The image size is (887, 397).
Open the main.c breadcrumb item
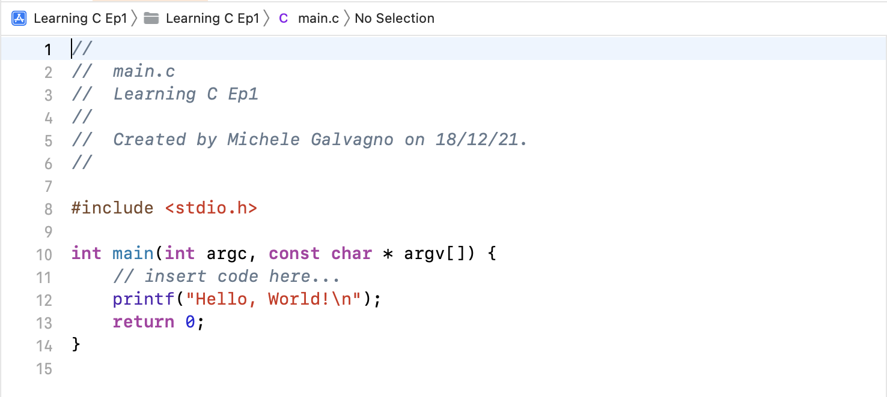coord(319,19)
